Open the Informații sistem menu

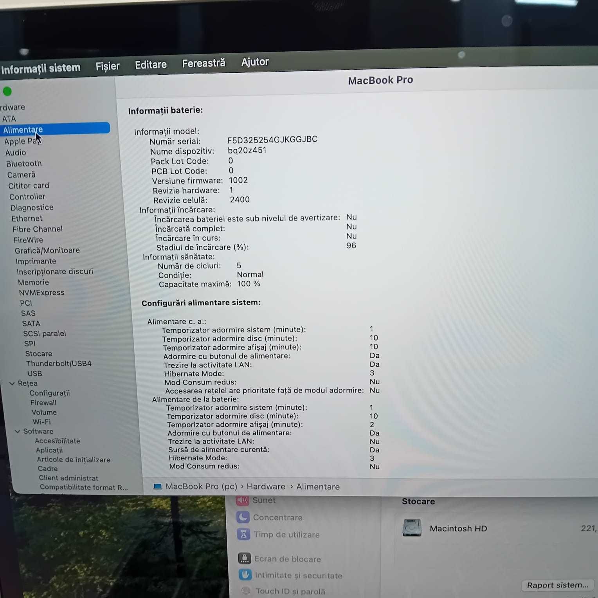point(41,68)
